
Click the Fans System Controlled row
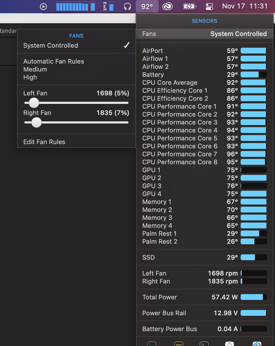point(204,34)
